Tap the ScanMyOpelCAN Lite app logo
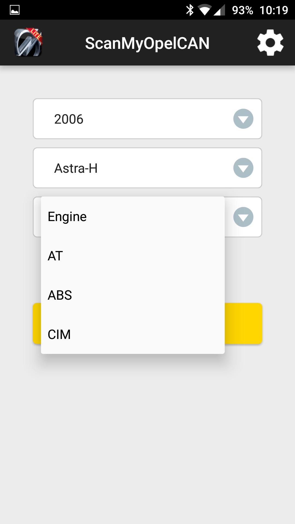The width and height of the screenshot is (295, 524). pyautogui.click(x=28, y=42)
